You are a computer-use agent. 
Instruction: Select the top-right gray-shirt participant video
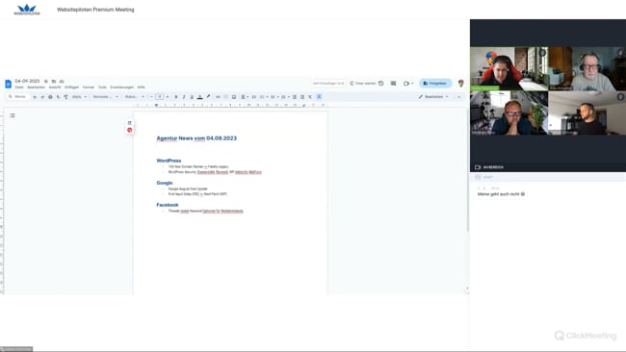coord(587,68)
